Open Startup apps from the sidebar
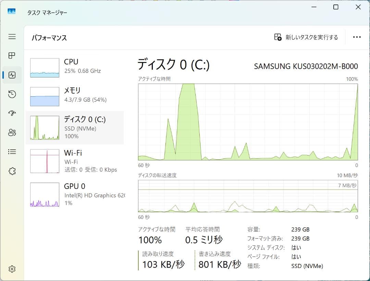 12,113
